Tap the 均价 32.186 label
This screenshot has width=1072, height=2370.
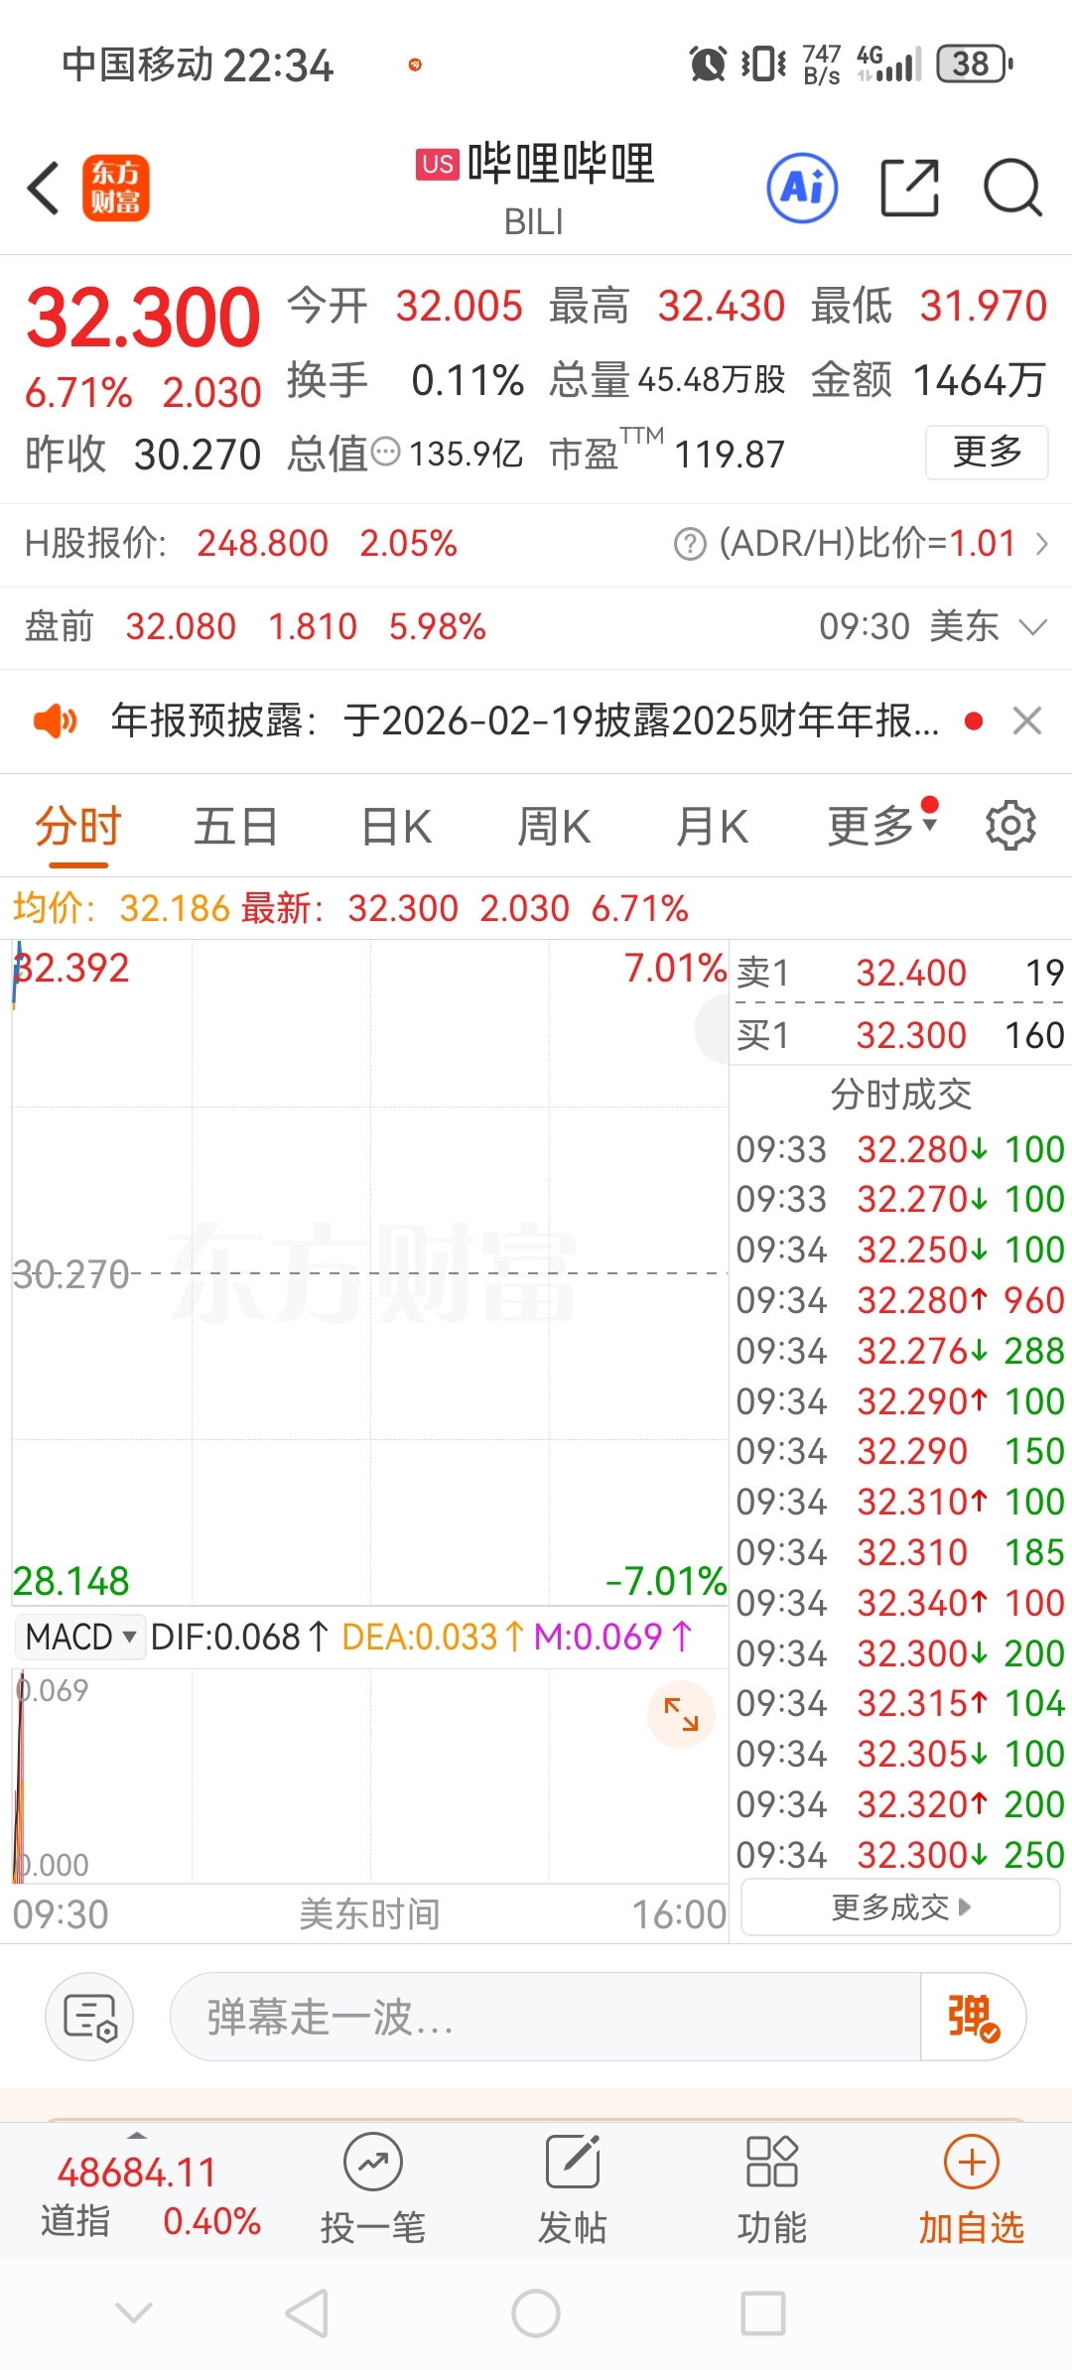[x=121, y=908]
